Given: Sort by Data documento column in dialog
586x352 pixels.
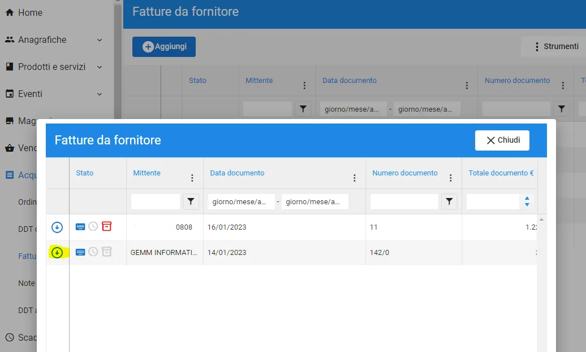Looking at the screenshot, I should click(x=237, y=173).
